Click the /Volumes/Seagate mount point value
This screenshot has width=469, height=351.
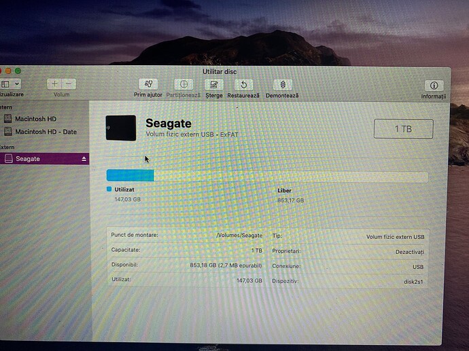(239, 236)
